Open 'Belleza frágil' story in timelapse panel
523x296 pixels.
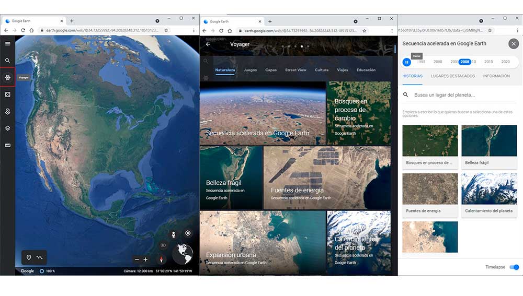(490, 147)
